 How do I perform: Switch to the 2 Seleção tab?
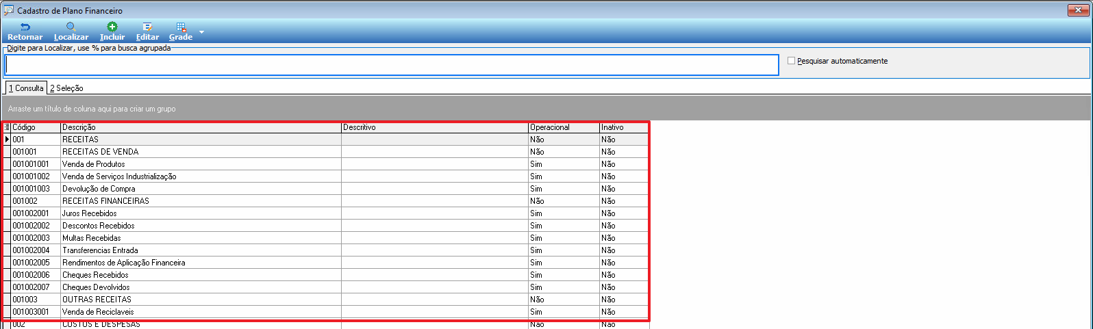pyautogui.click(x=66, y=88)
